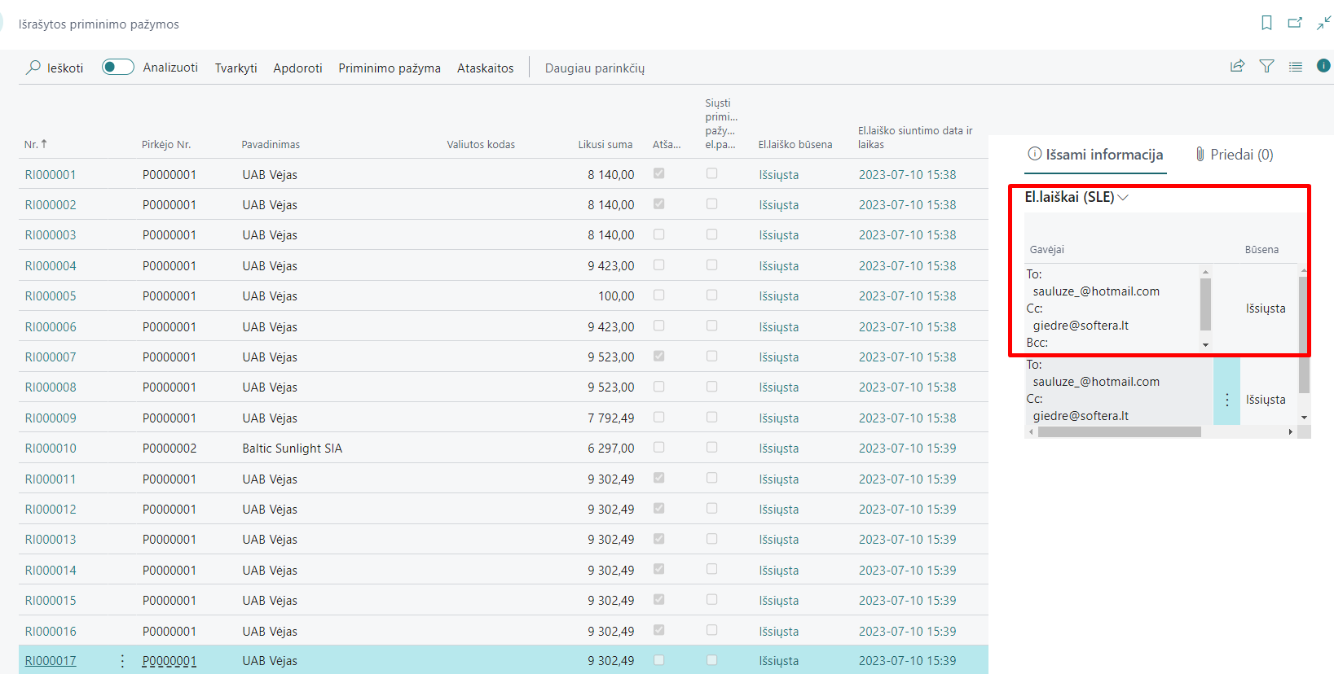1334x674 pixels.
Task: Switch list view layout icon
Action: tap(1295, 67)
